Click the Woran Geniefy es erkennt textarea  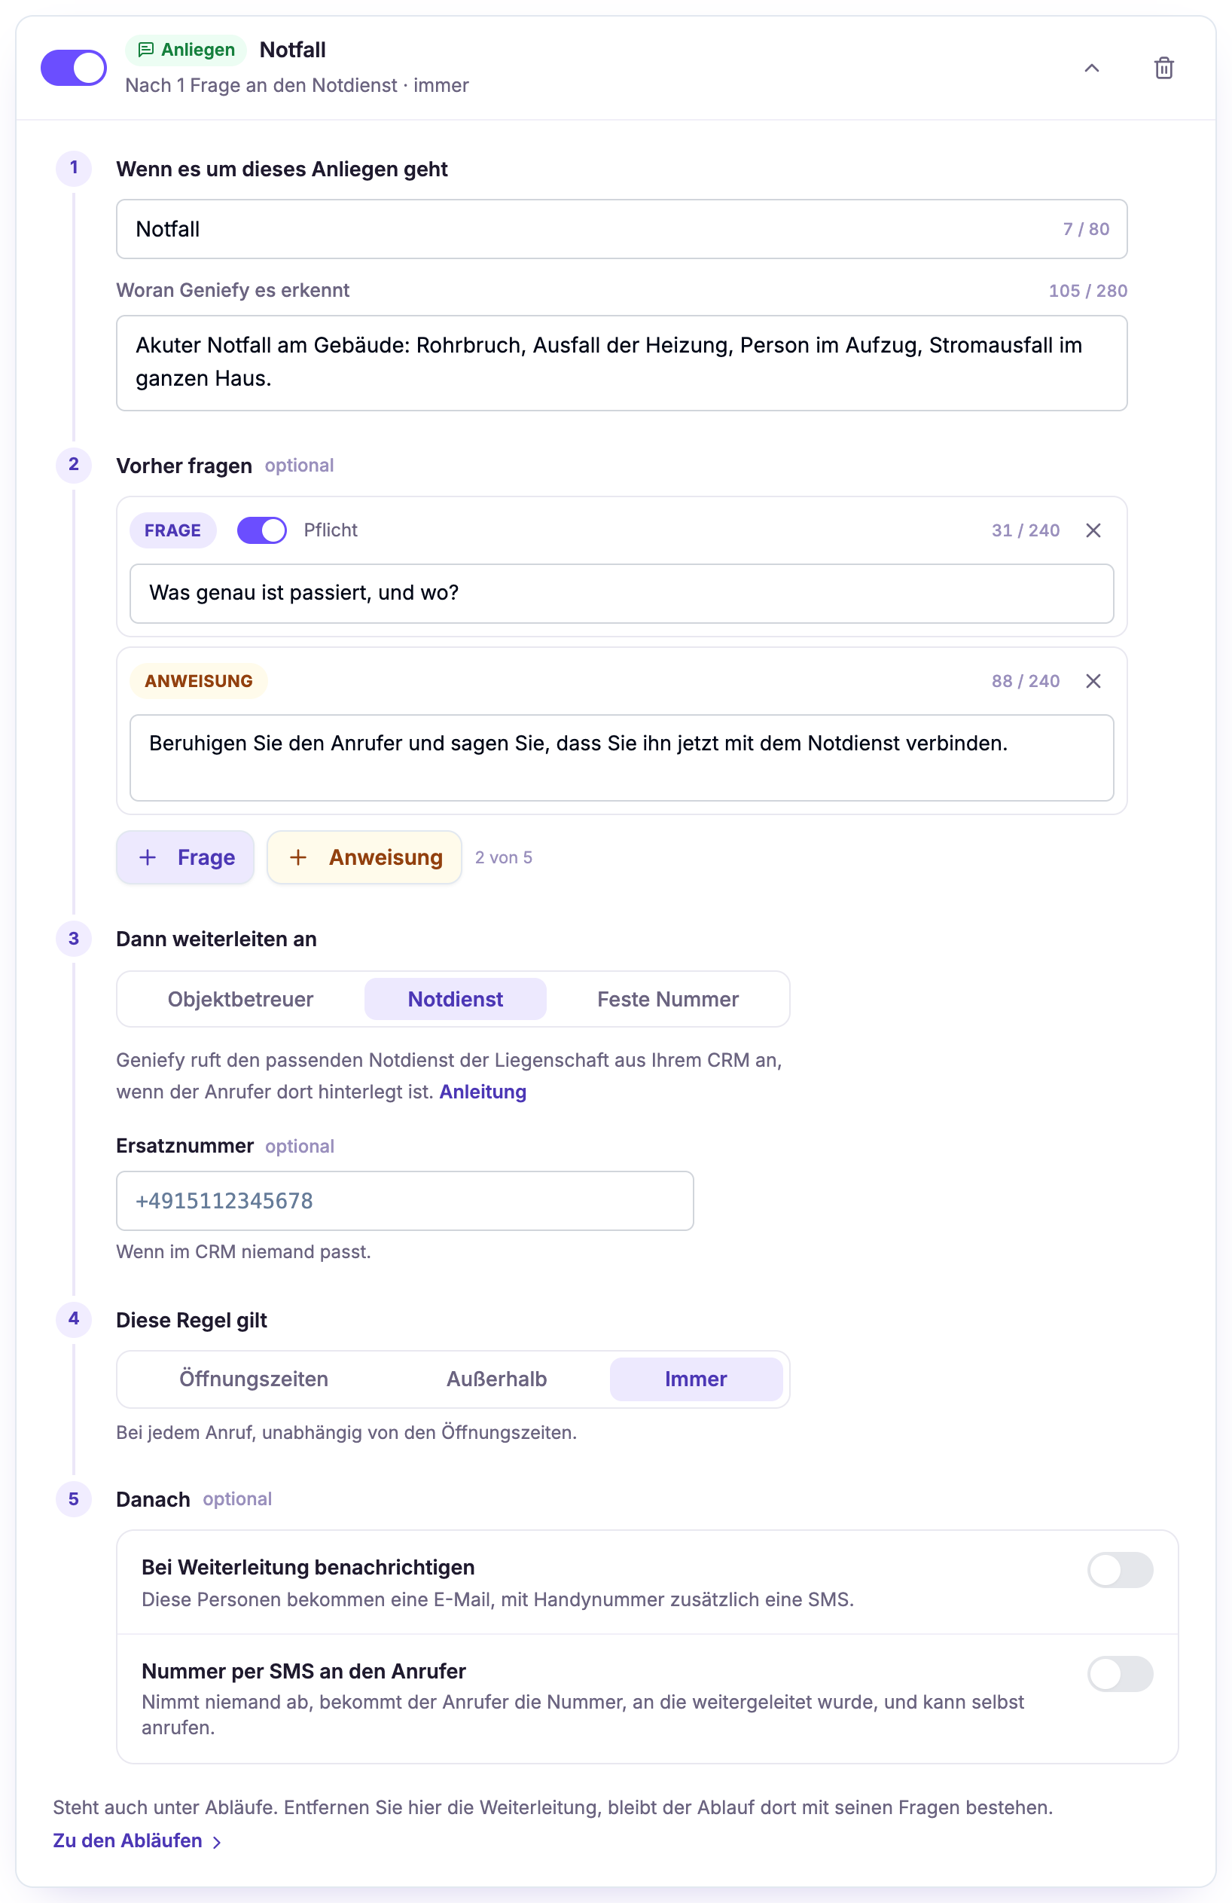pos(622,363)
